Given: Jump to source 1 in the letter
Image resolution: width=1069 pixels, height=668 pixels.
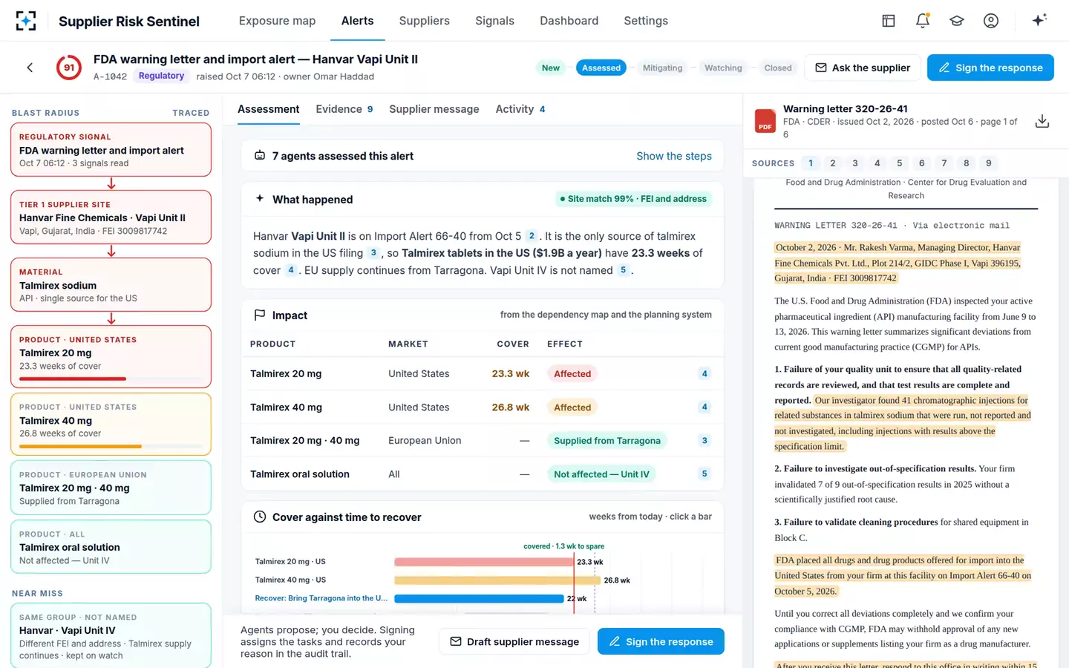Looking at the screenshot, I should click(811, 163).
